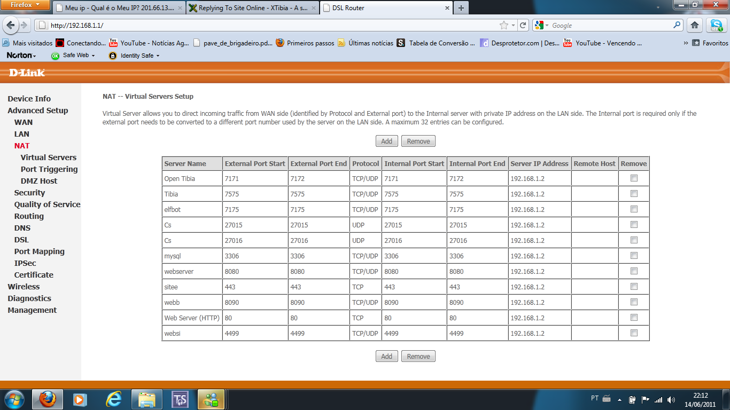Screen dimensions: 730x410
Task: Click the Reload page icon
Action: coord(524,25)
